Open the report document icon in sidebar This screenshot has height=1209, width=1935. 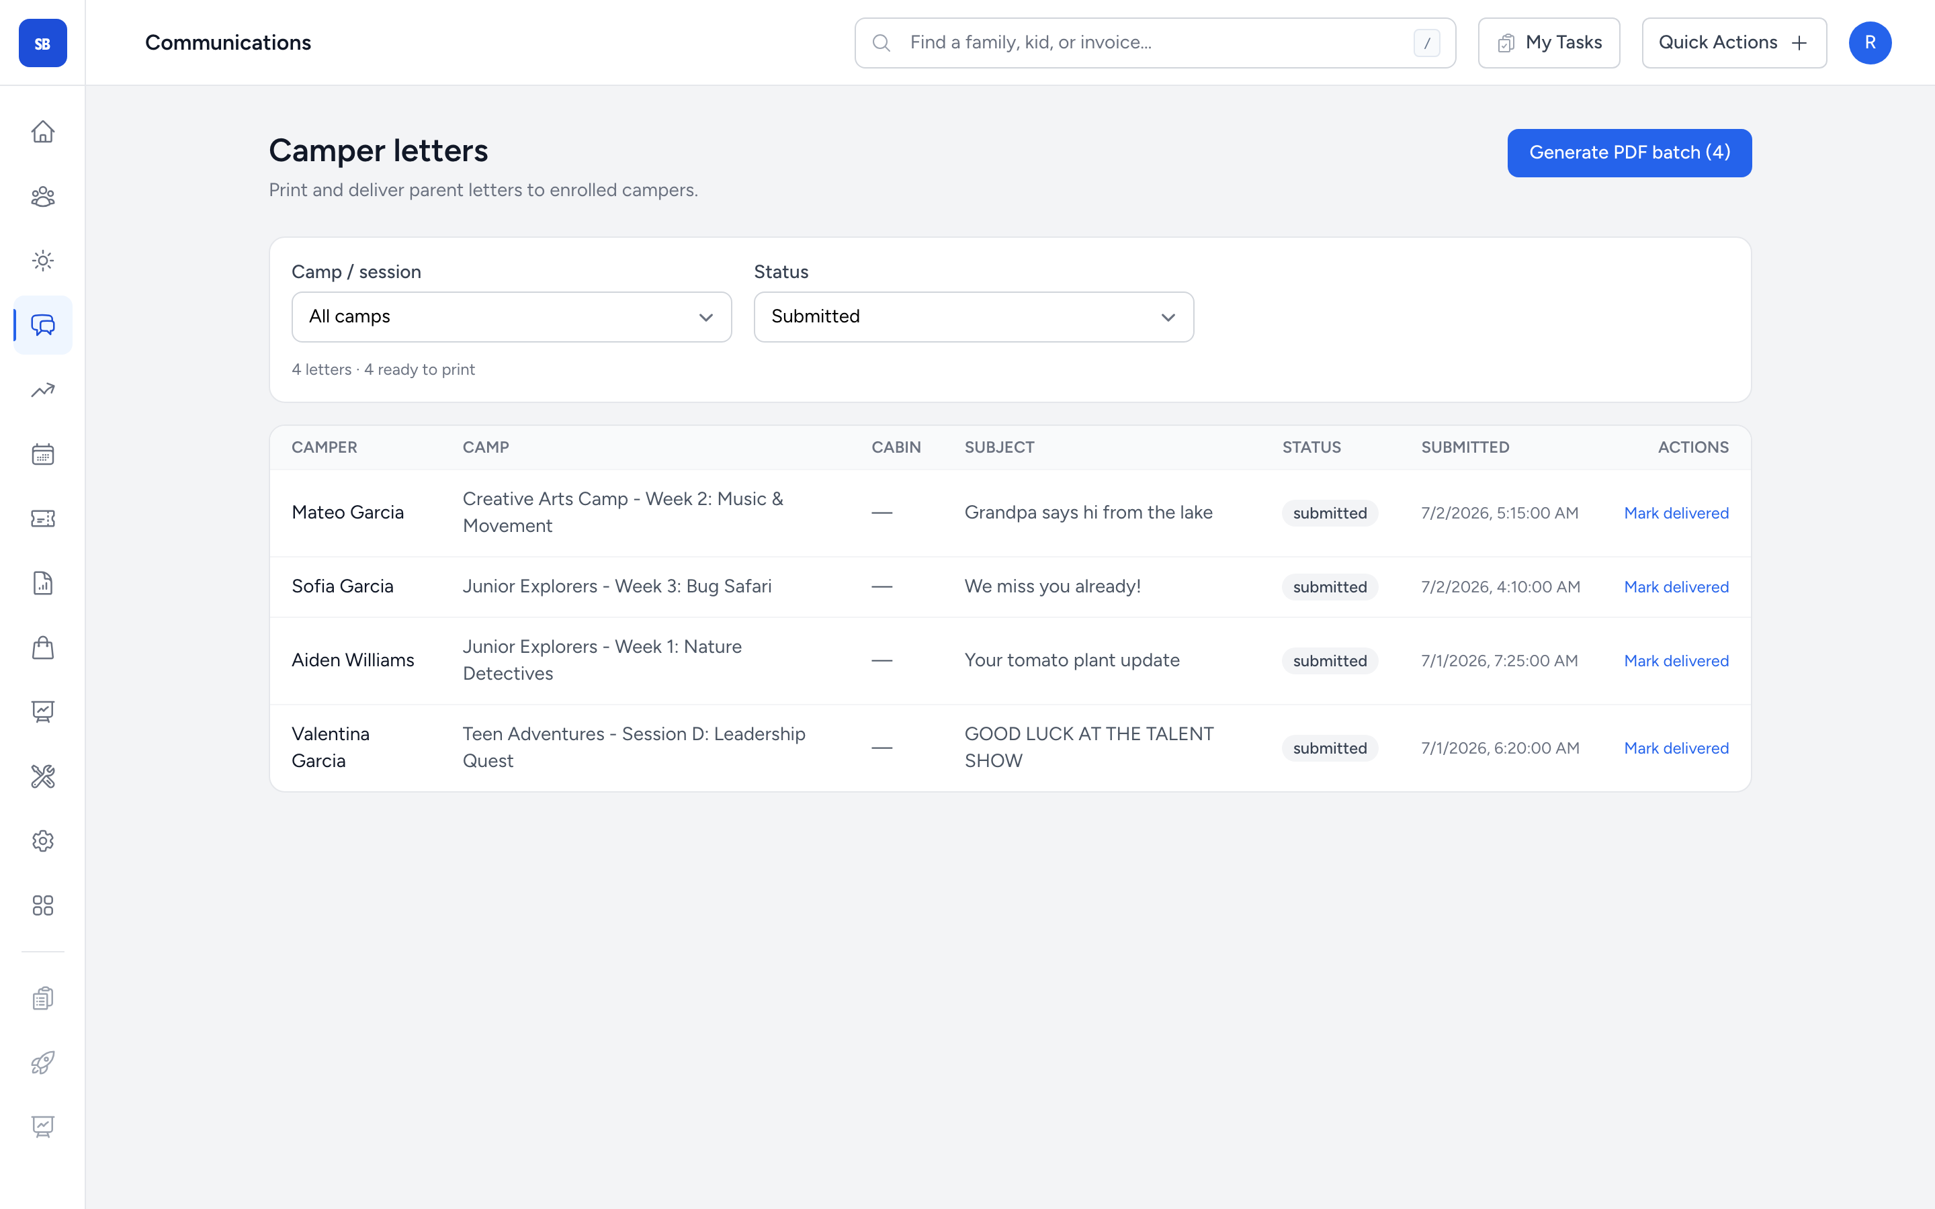[x=42, y=584]
